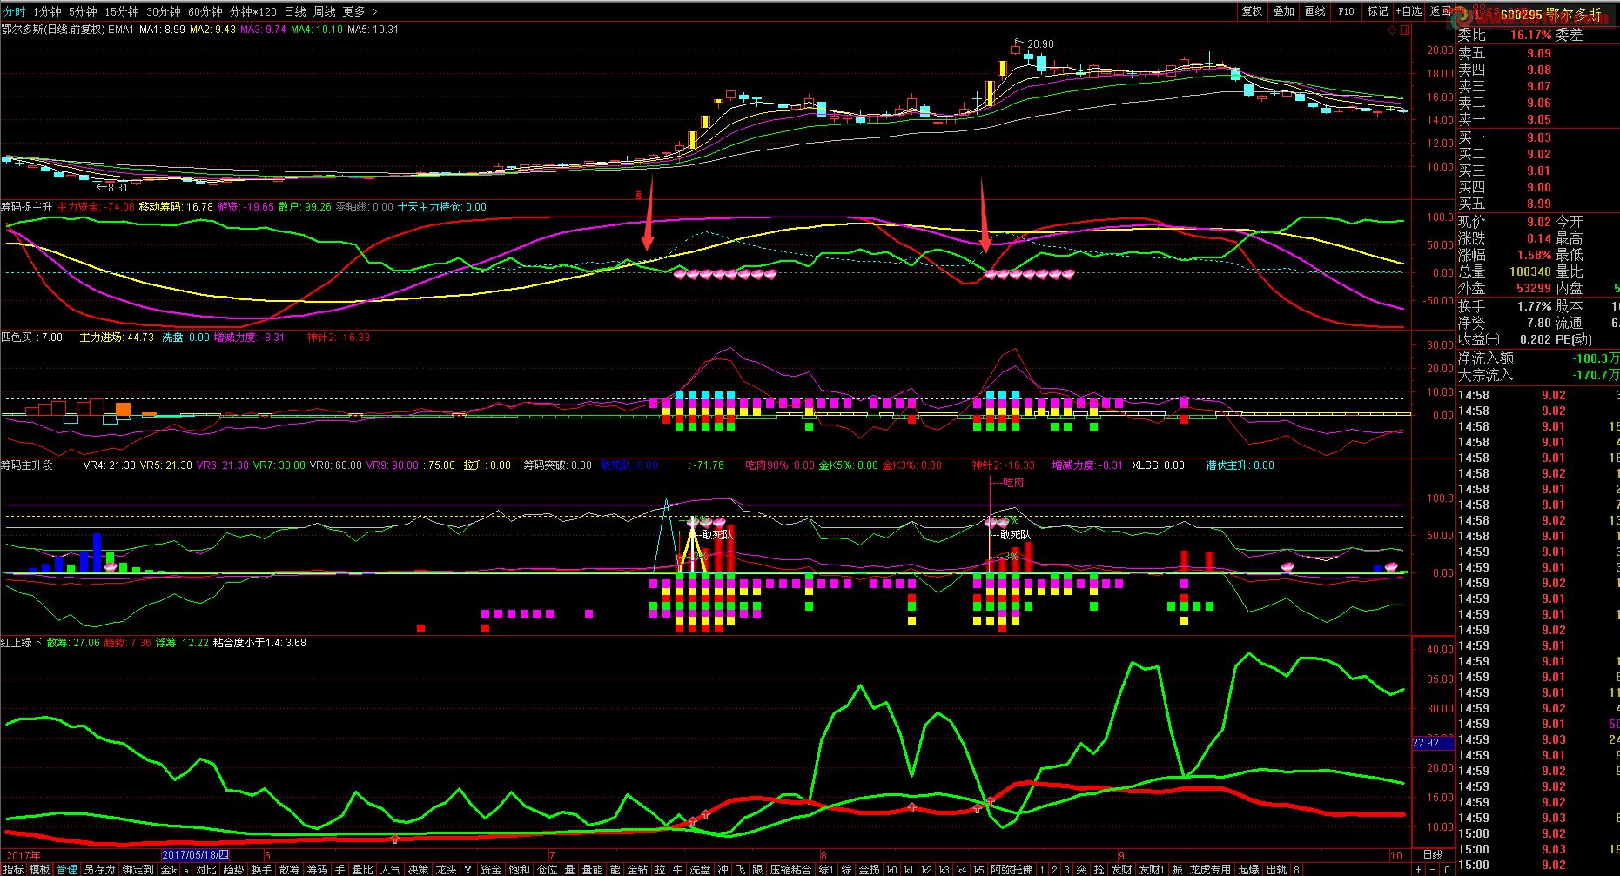Click the minus zoom-out button at bottom
This screenshot has width=1620, height=876.
coord(1432,869)
